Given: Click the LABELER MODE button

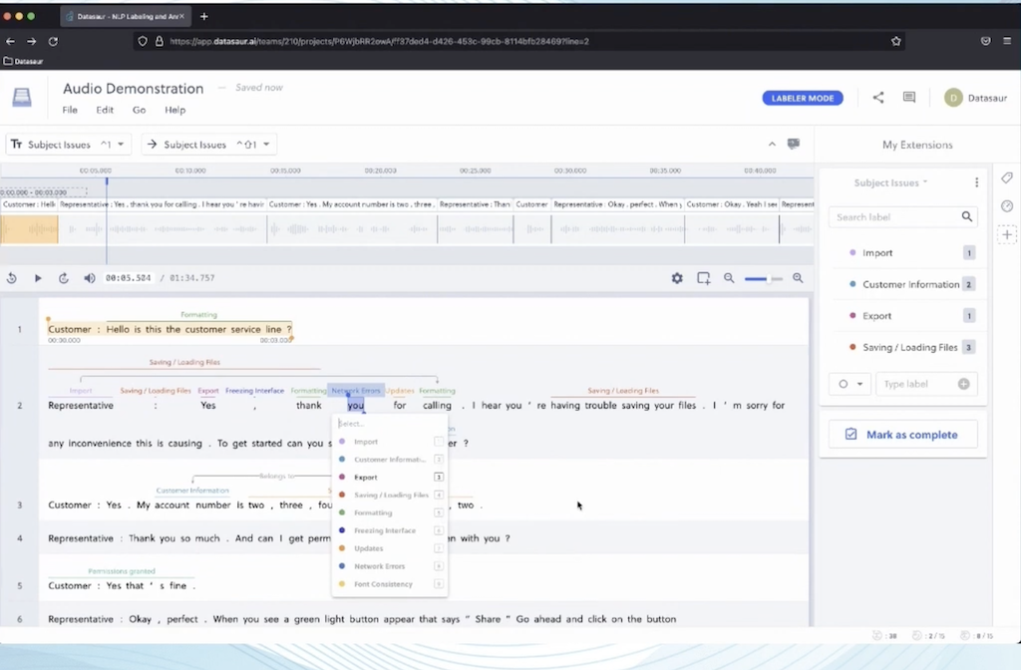Looking at the screenshot, I should click(803, 97).
